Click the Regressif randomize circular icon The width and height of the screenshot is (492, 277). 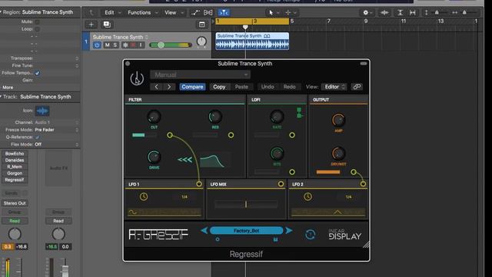point(310,235)
